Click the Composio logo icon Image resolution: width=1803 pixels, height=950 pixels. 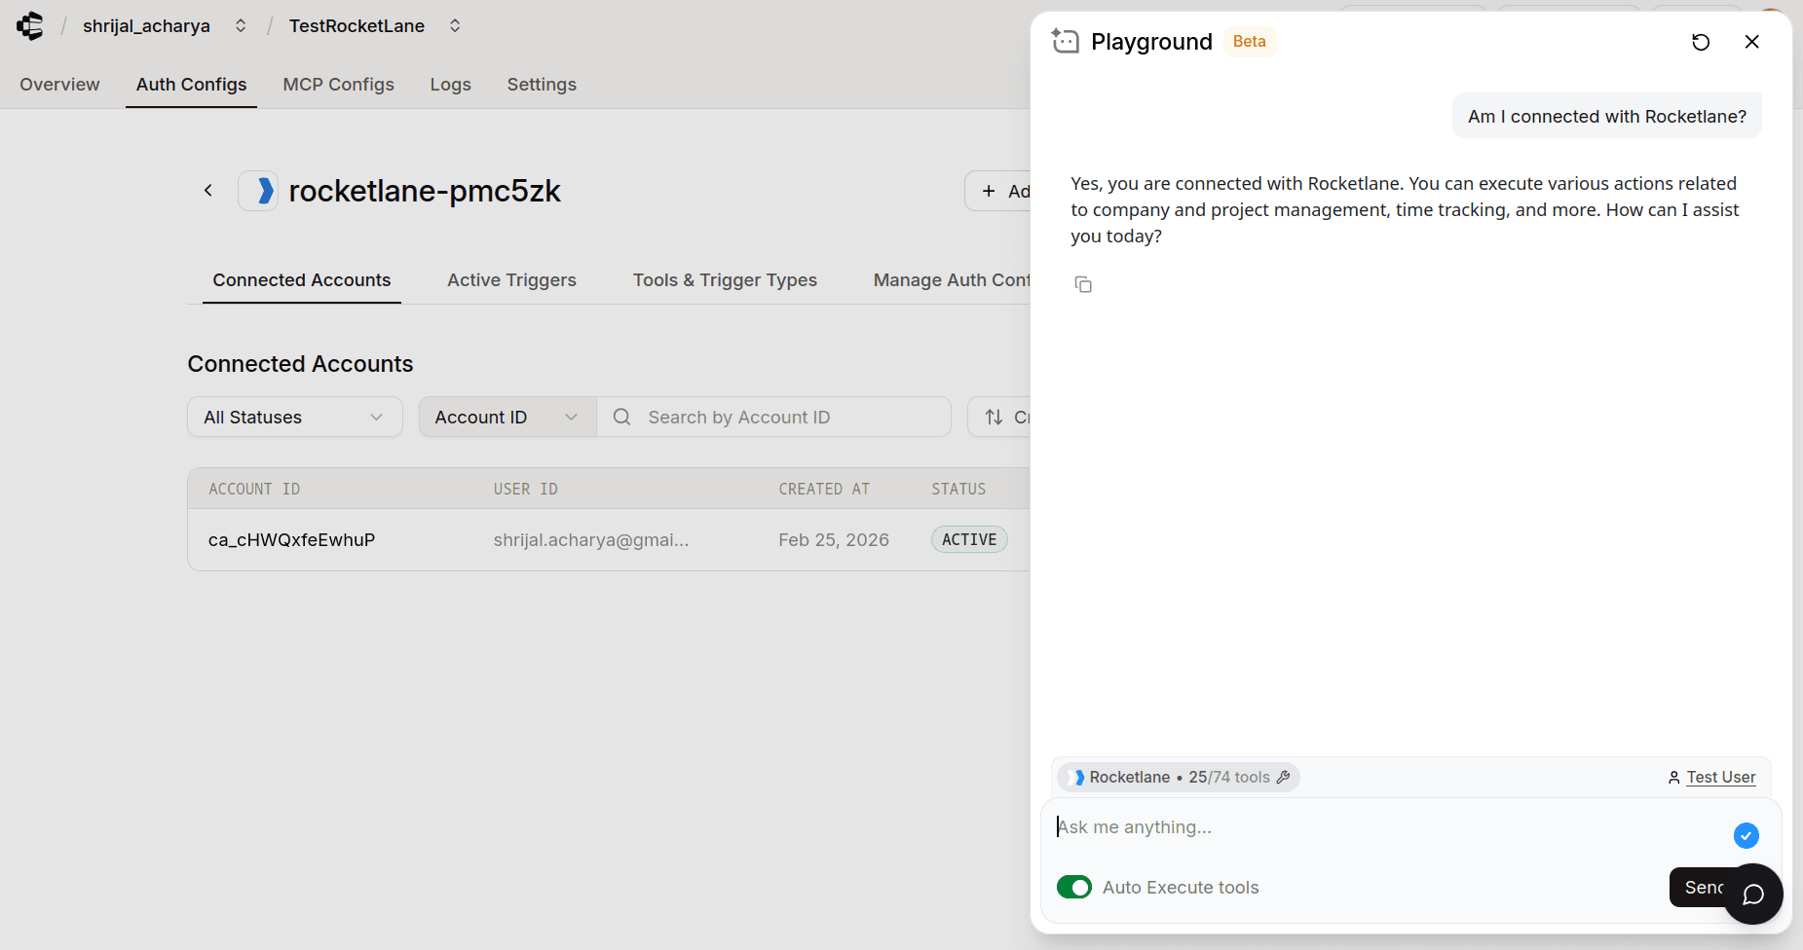tap(30, 26)
